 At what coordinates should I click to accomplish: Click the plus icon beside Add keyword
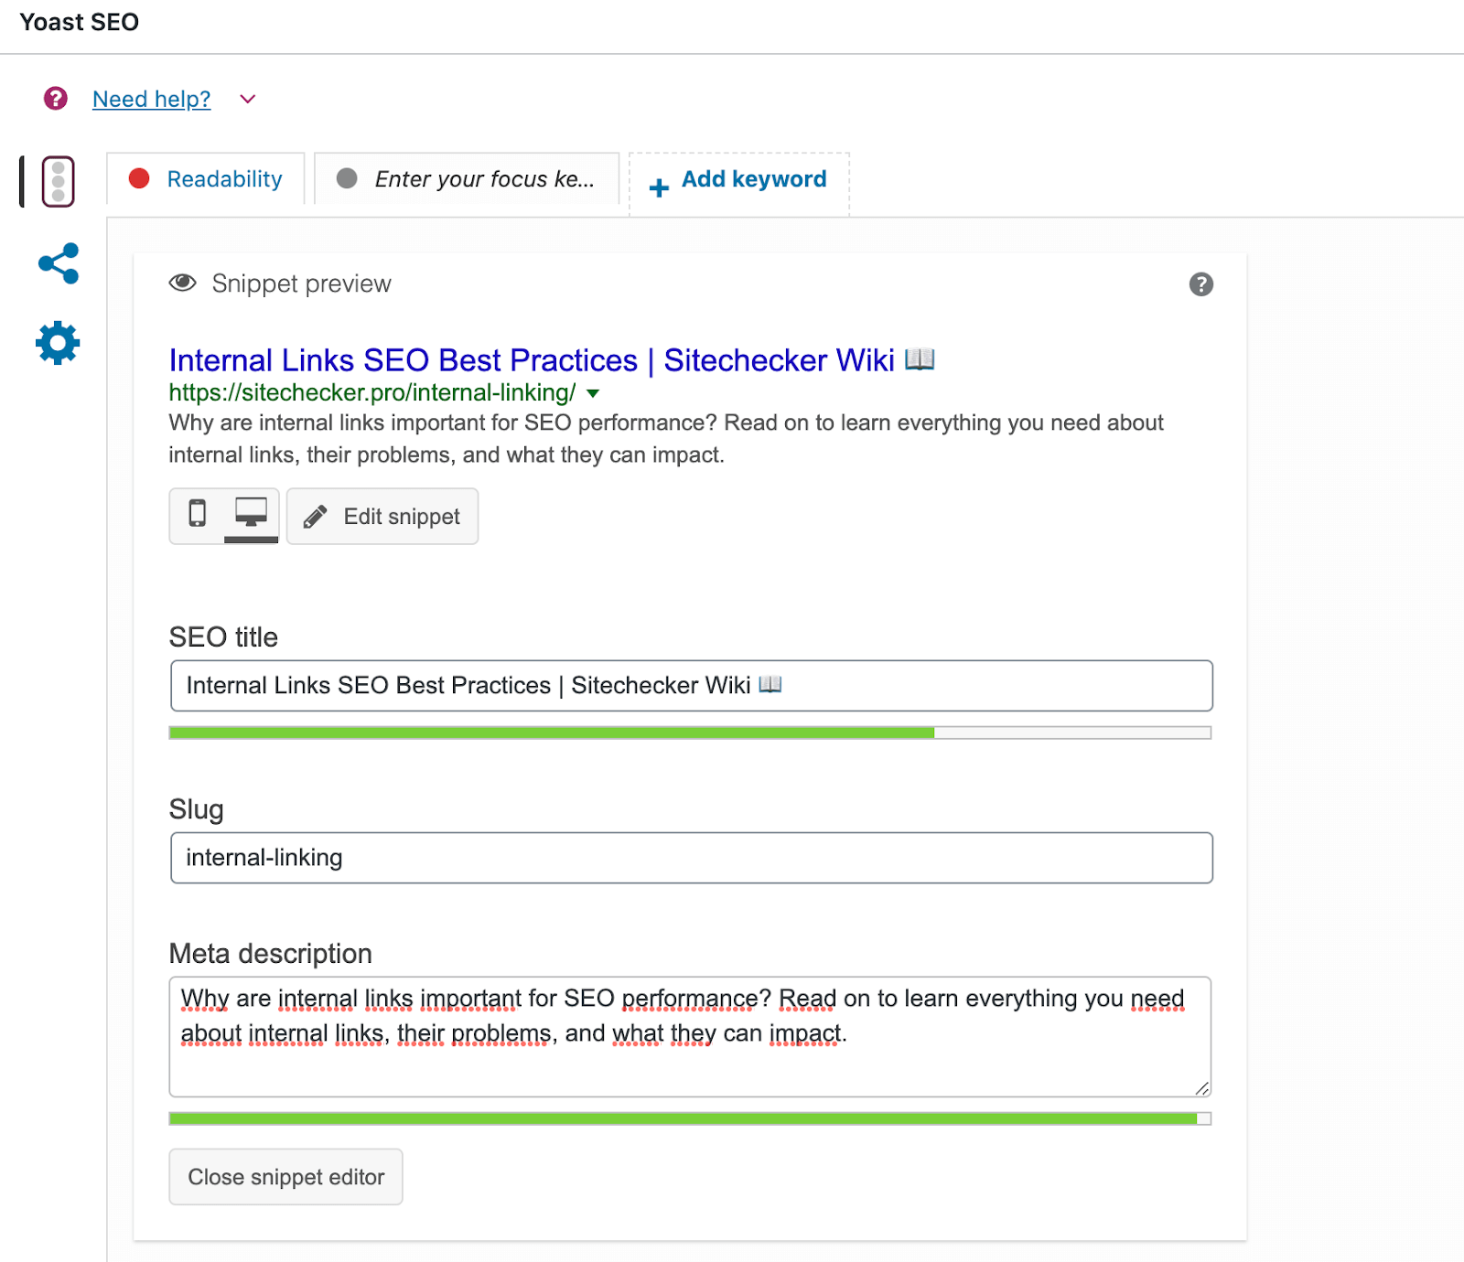[659, 187]
